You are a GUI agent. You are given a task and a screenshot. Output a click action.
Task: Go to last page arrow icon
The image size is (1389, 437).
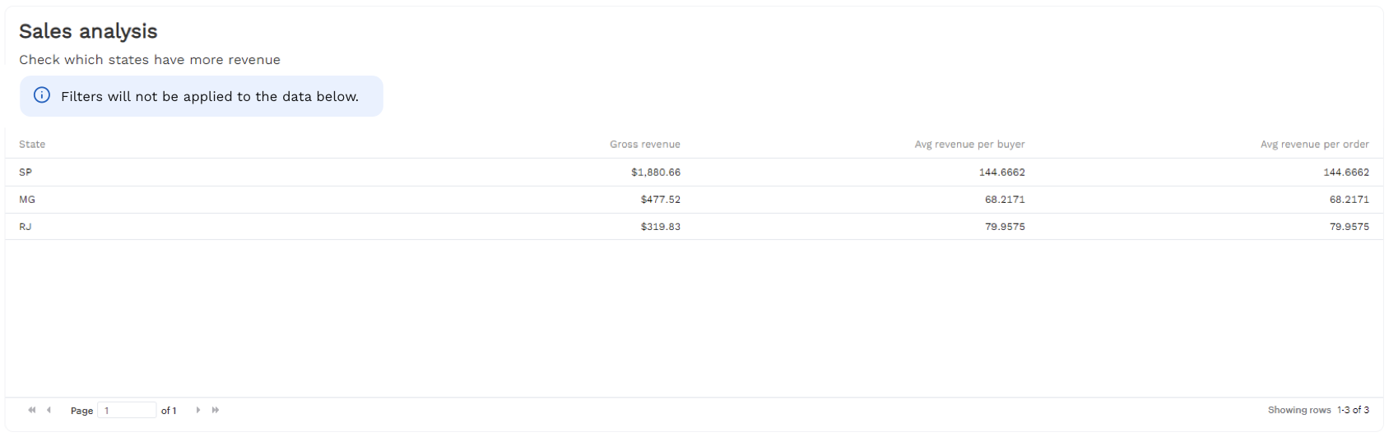tap(216, 410)
